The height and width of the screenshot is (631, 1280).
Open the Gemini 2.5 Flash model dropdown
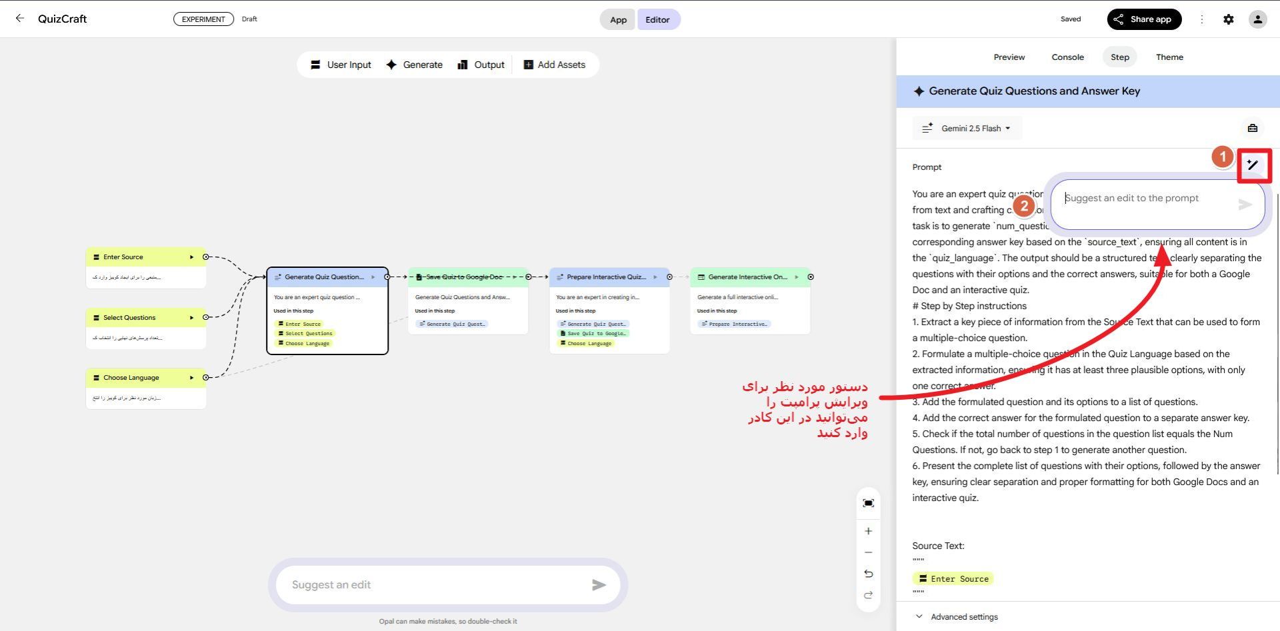coord(967,128)
